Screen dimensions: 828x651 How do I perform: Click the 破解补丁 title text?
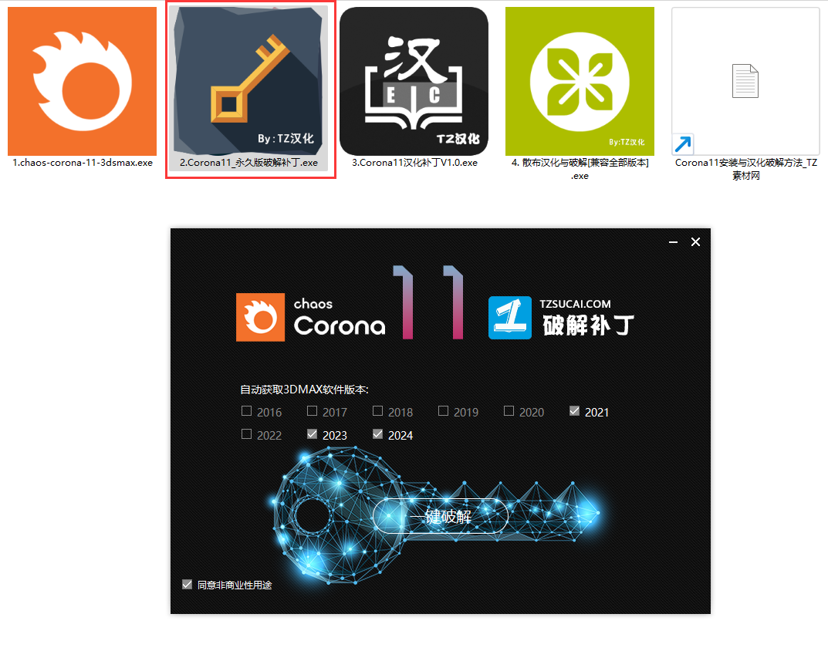[588, 325]
